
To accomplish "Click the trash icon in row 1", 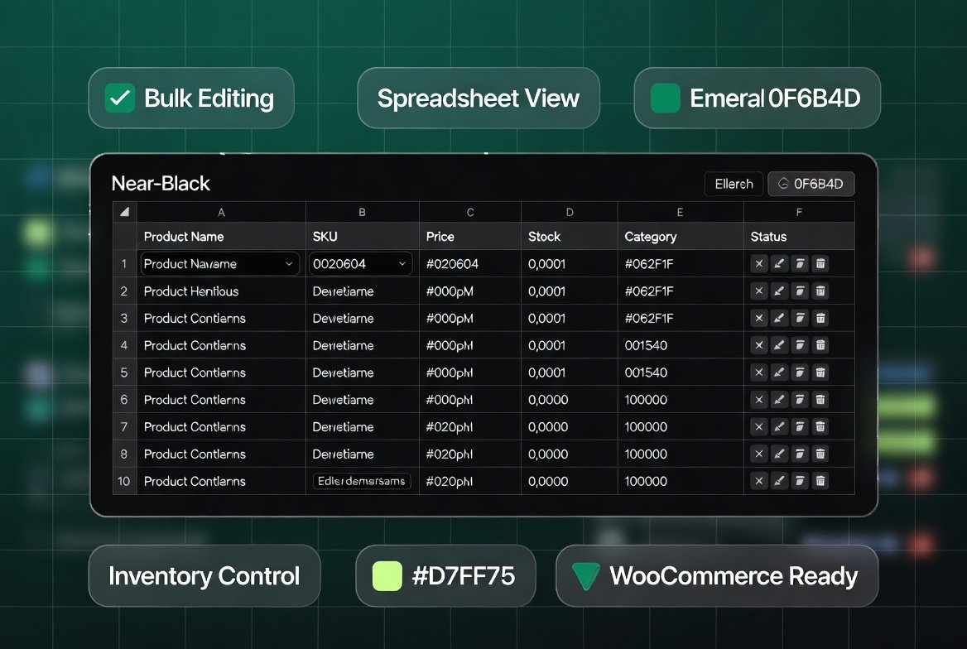I will pos(820,264).
